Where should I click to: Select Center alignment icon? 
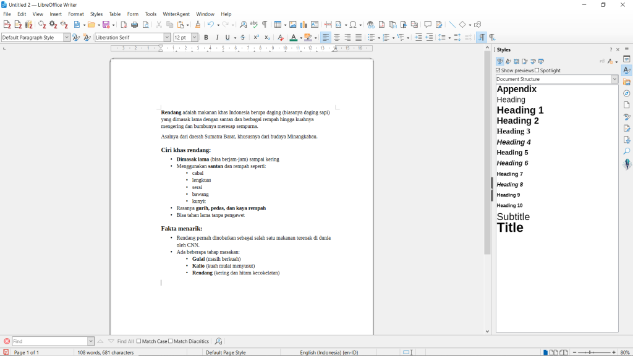[336, 38]
